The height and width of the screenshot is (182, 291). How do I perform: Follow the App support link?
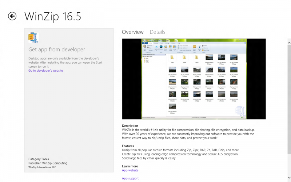coord(130,178)
